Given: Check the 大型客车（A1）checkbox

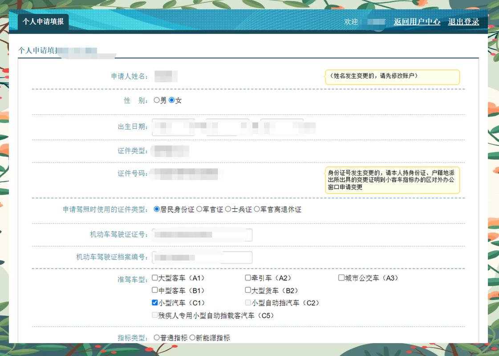Looking at the screenshot, I should tap(154, 277).
